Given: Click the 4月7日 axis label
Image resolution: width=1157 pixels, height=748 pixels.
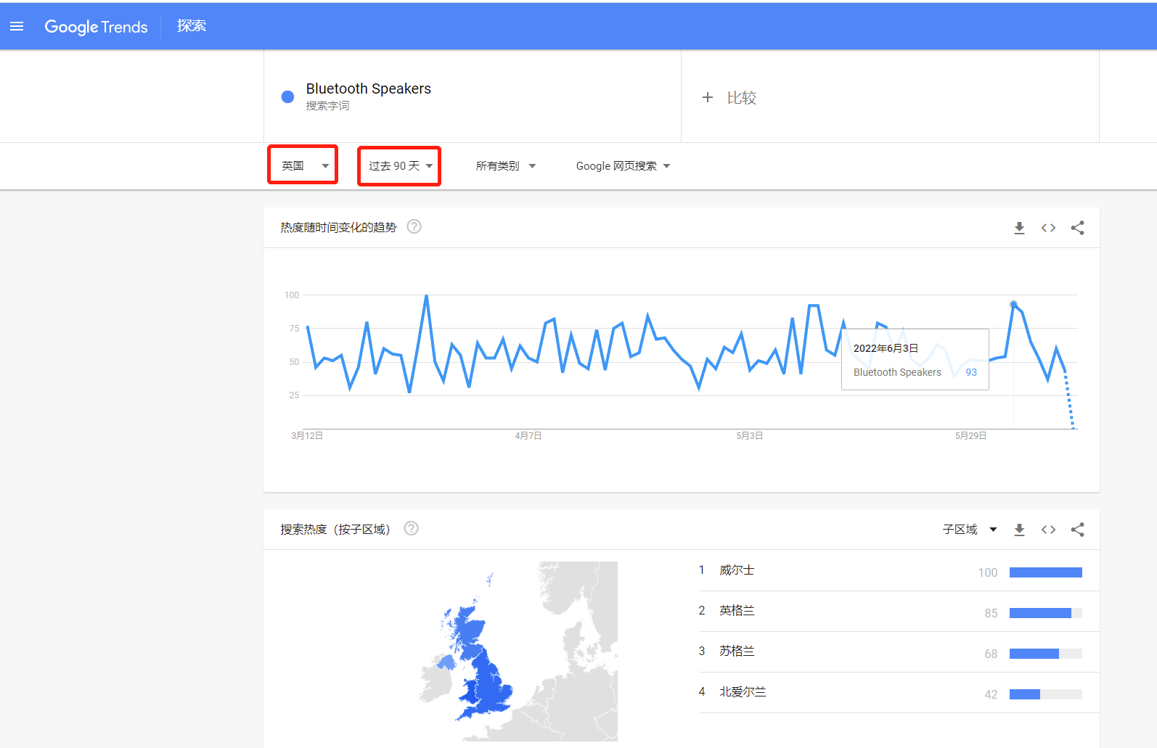Looking at the screenshot, I should [x=528, y=436].
